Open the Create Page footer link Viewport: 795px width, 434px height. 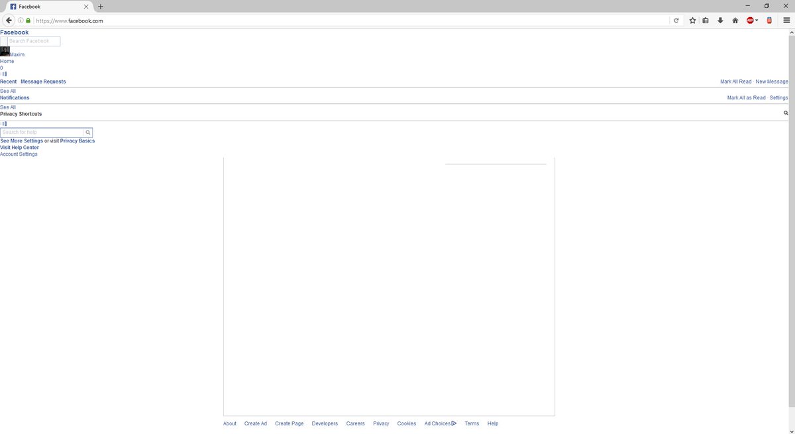tap(290, 423)
